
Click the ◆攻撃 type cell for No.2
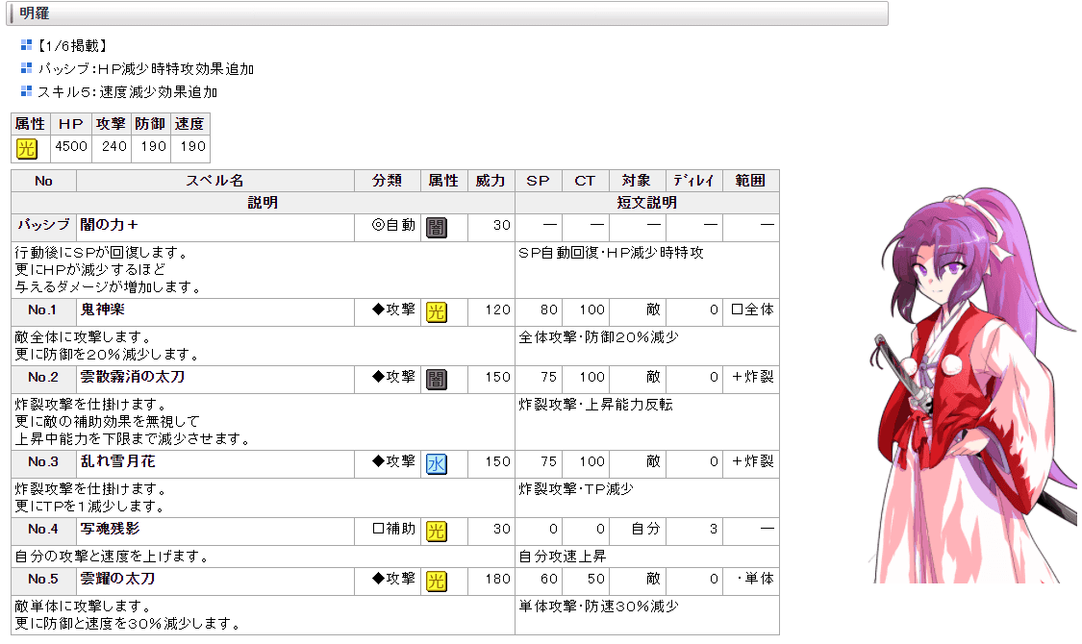(x=394, y=378)
